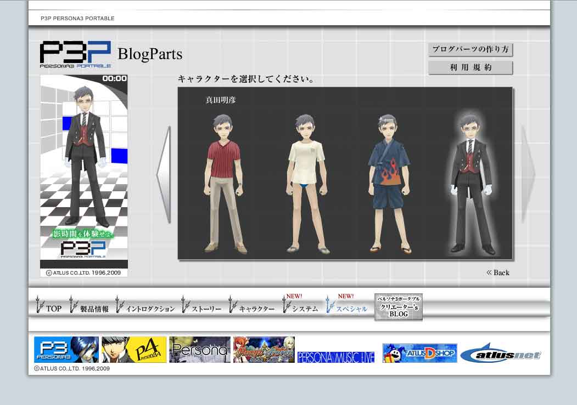
Task: Click the ブログパーツの作り方 button
Action: [x=470, y=49]
